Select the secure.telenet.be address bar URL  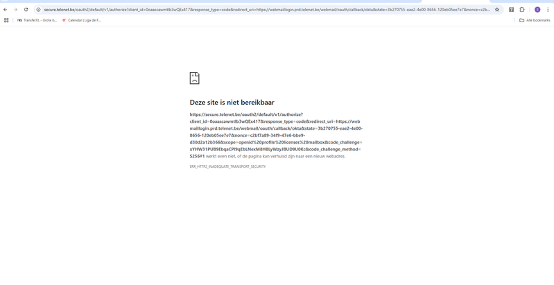pos(267,10)
